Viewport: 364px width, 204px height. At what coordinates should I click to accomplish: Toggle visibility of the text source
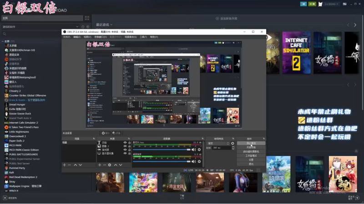125,142
